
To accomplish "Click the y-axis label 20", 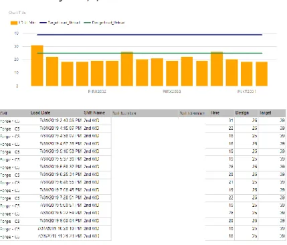I will click(x=17, y=60).
